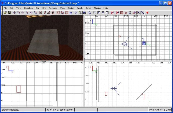This screenshot has height=113, width=173.
Task: Toggle the X axis scale lock
Action: click(x=99, y=13)
